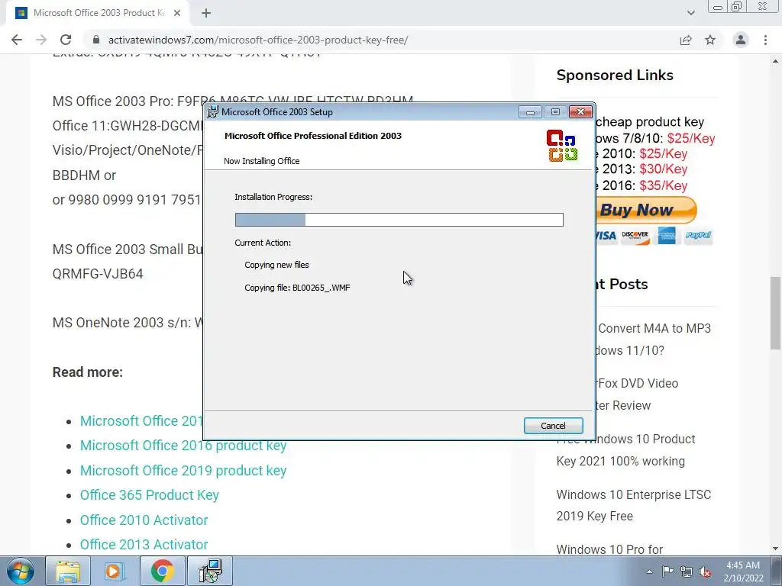Click scrollbar up arrow

[776, 61]
